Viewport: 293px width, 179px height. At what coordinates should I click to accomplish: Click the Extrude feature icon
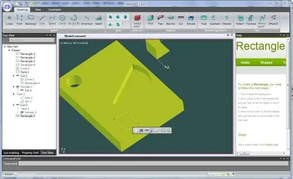coord(191,18)
